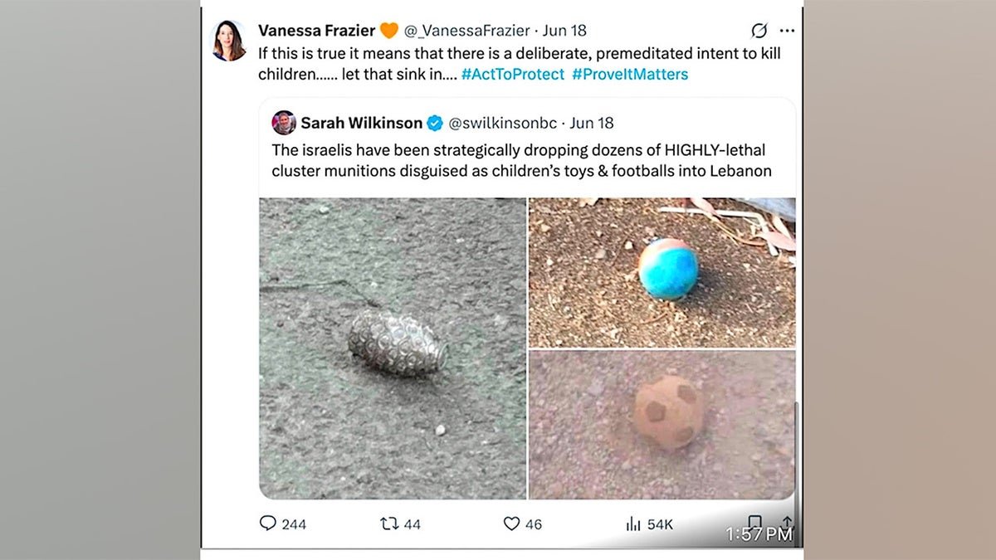This screenshot has height=560, width=996.
Task: Open Grok slash-circle icon at top
Action: coord(759,31)
